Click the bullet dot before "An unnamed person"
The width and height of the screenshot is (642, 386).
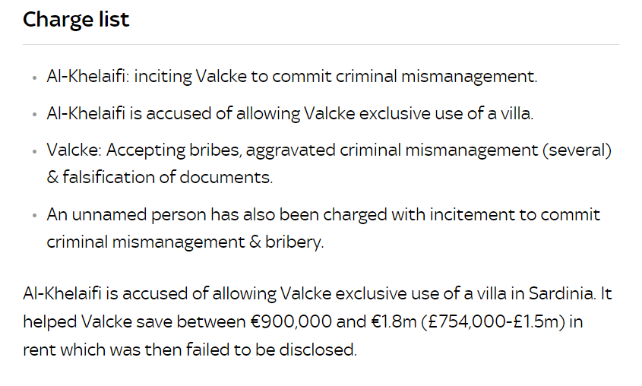34,216
